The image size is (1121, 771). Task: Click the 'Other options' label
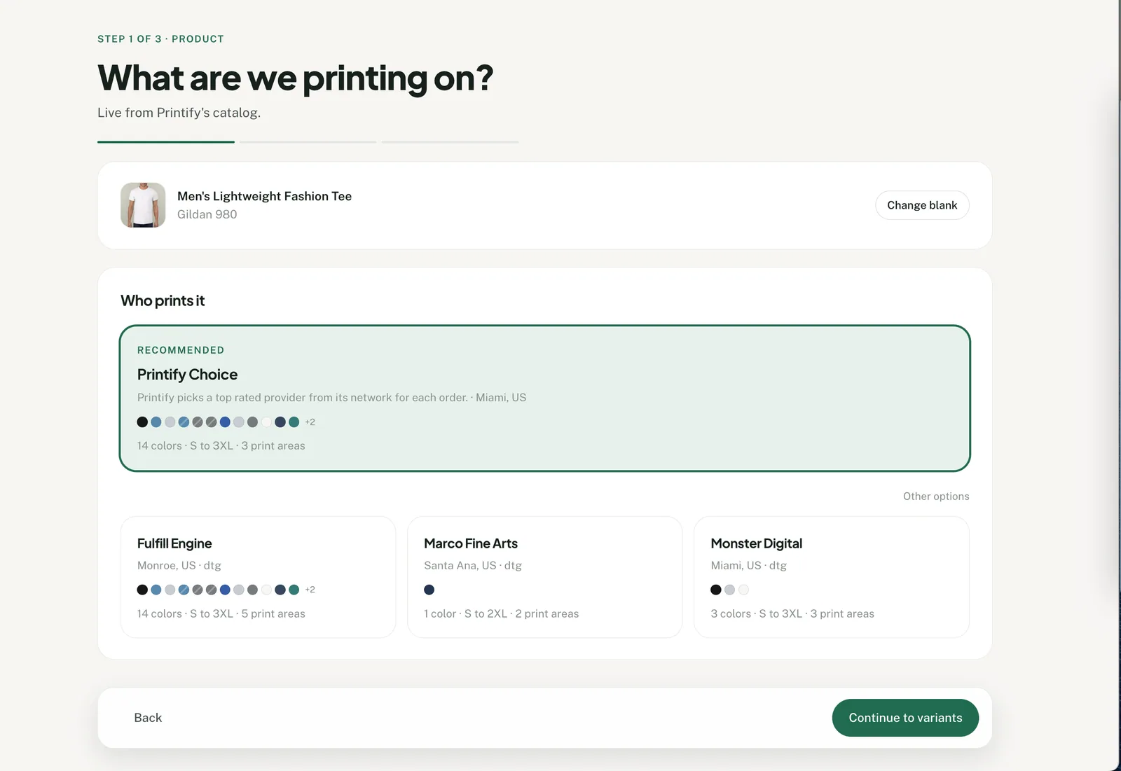(x=936, y=496)
